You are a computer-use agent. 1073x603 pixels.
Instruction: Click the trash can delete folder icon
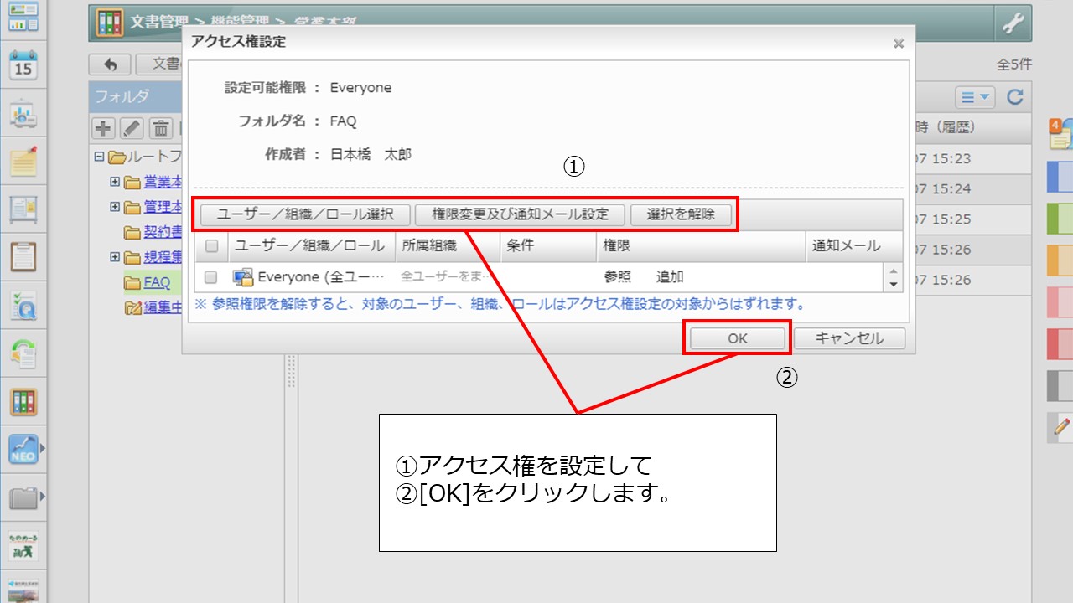click(x=161, y=128)
